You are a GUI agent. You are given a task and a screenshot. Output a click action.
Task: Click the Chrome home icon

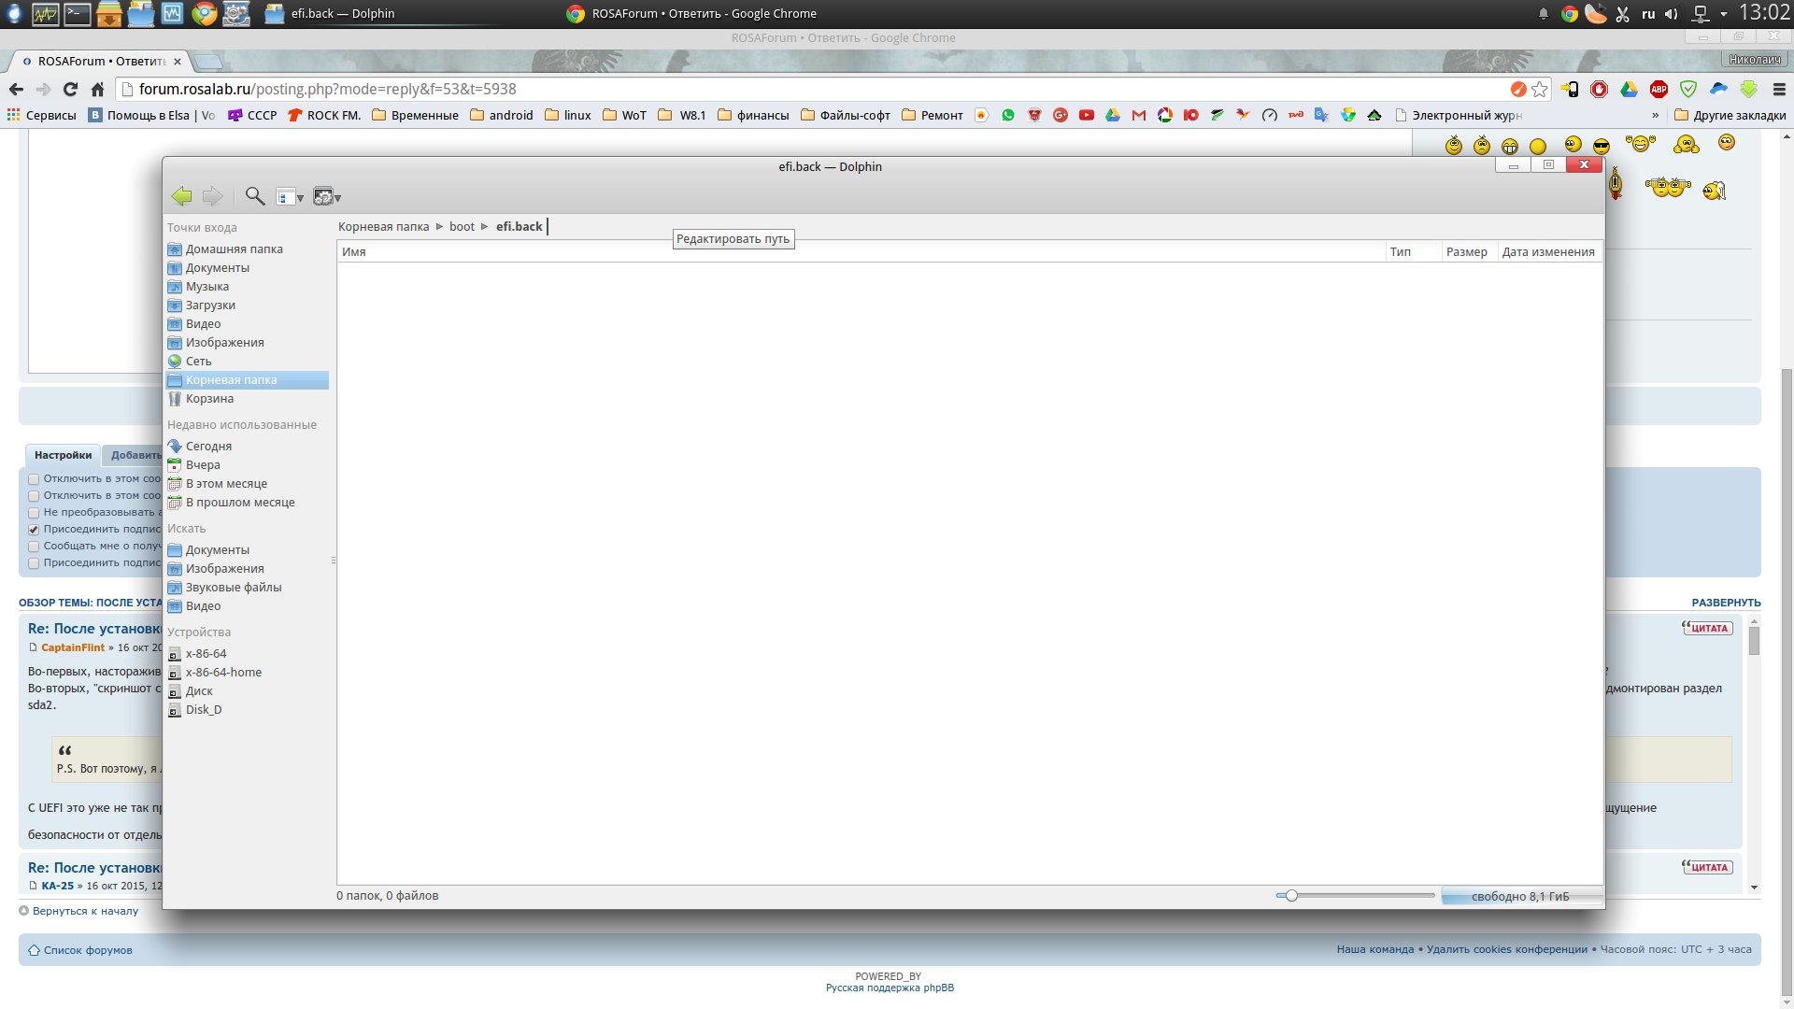tap(97, 90)
